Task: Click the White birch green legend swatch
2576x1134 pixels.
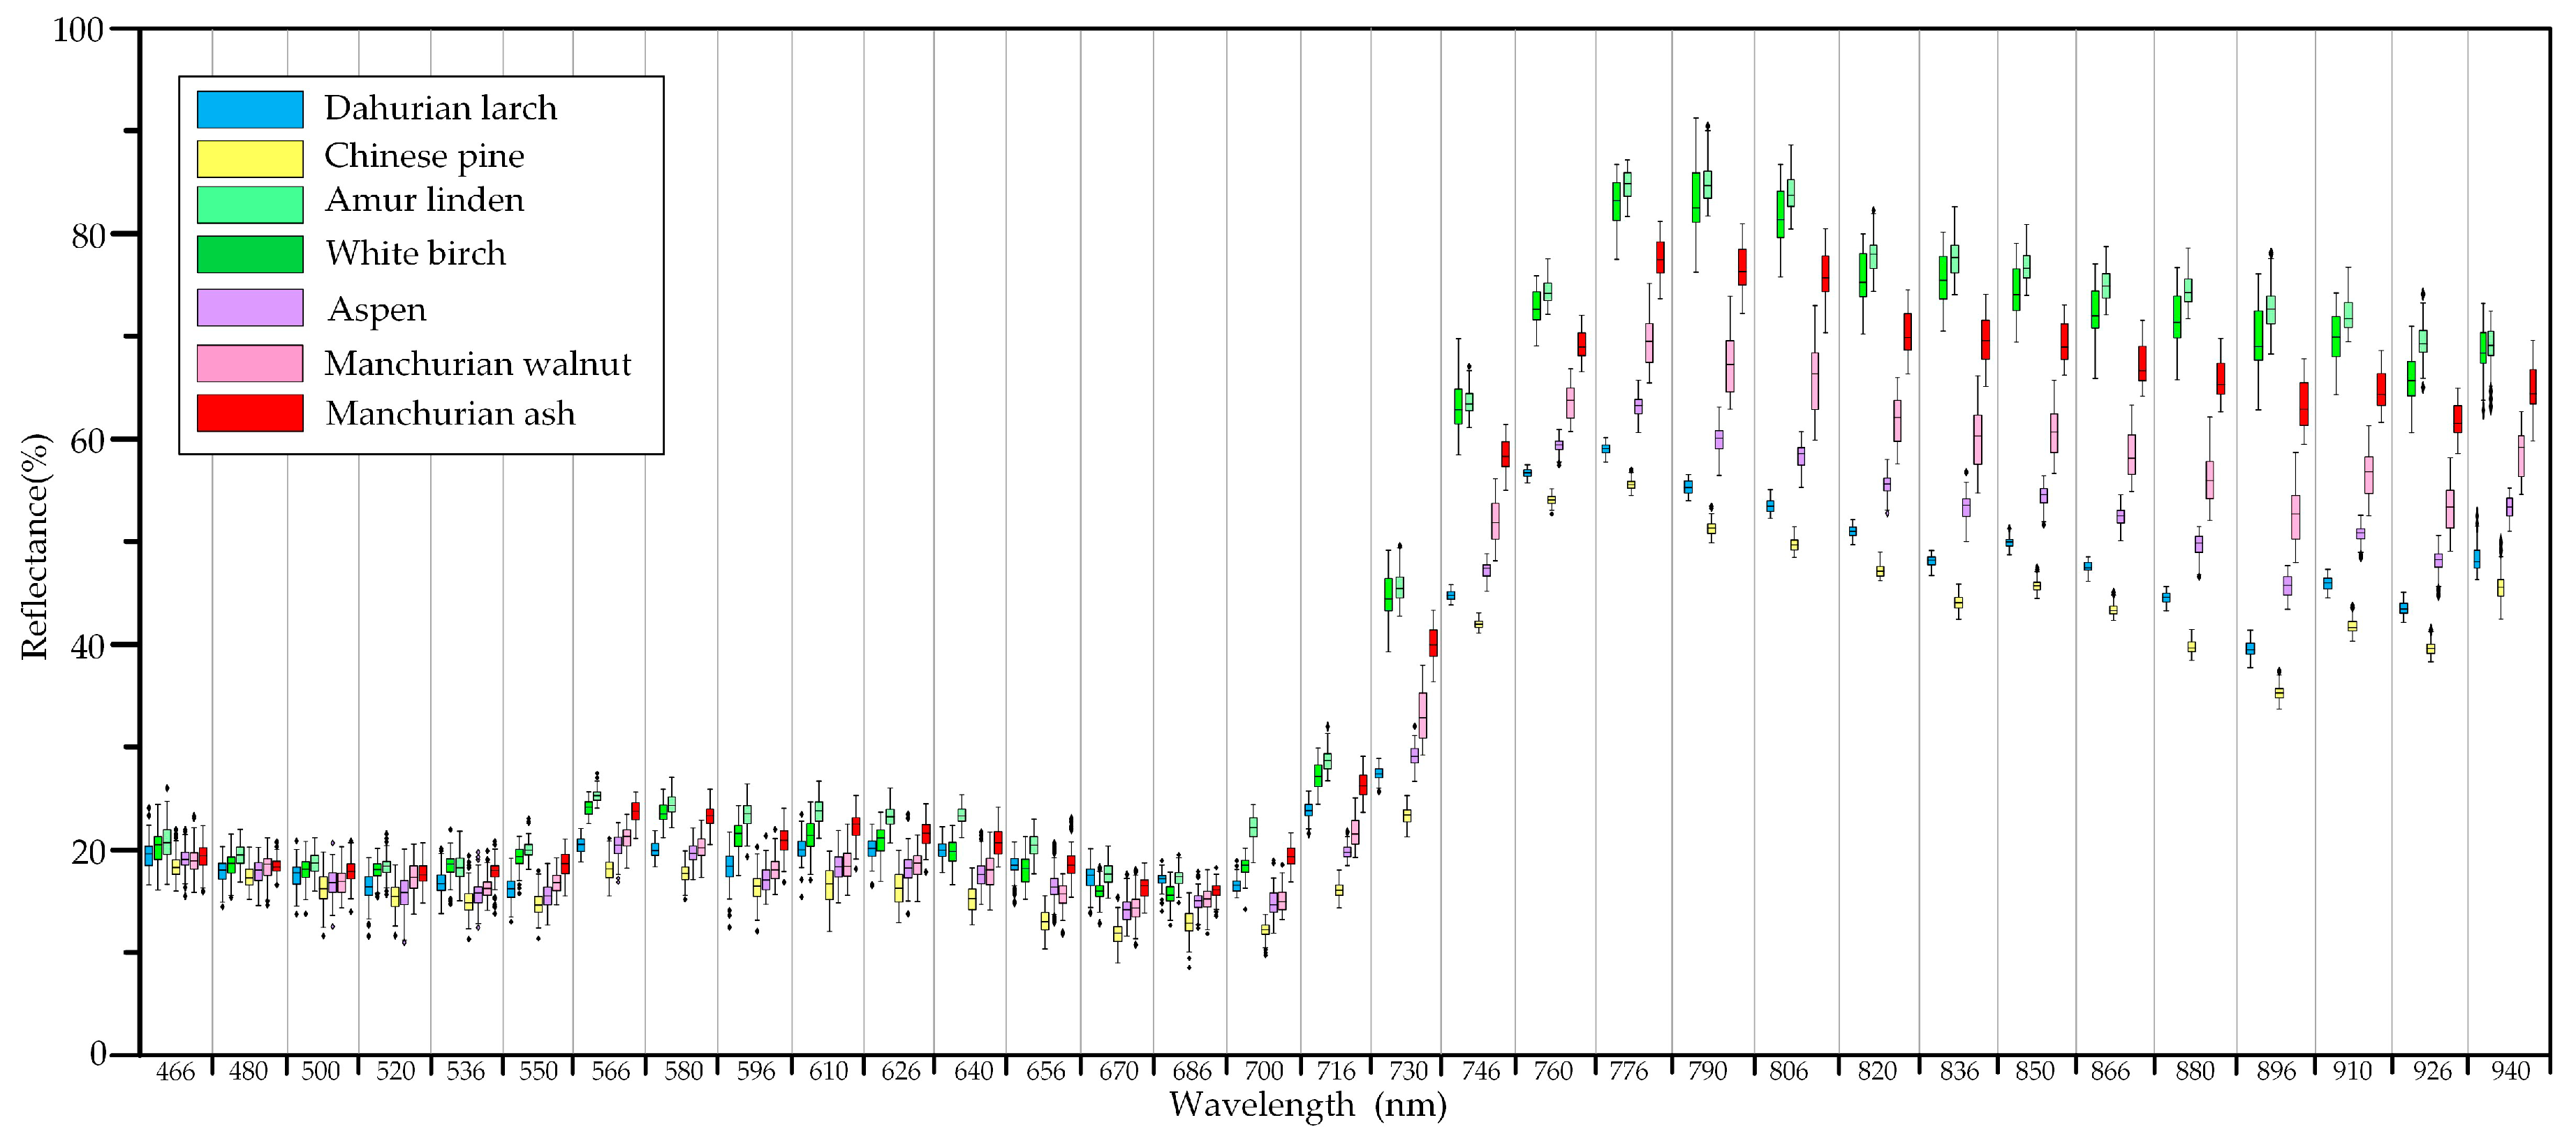Action: [250, 254]
